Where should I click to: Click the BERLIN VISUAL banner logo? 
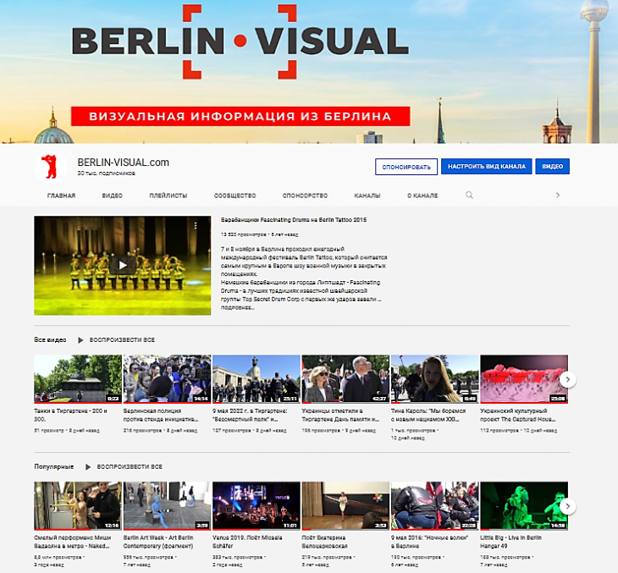240,41
